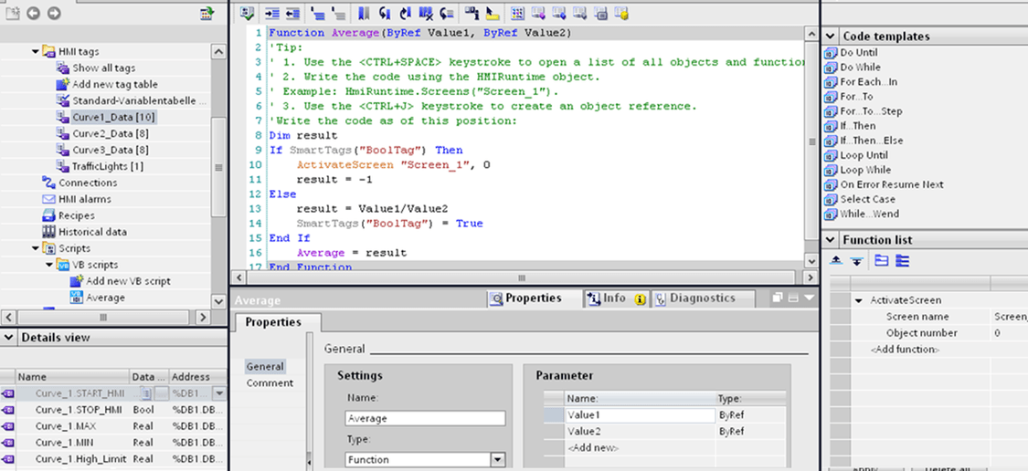Click the decrease indent toolbar icon
1028x471 pixels.
pos(292,13)
